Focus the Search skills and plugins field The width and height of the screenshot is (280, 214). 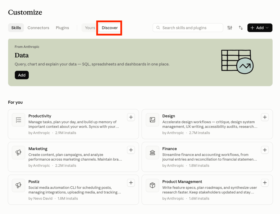pyautogui.click(x=188, y=28)
